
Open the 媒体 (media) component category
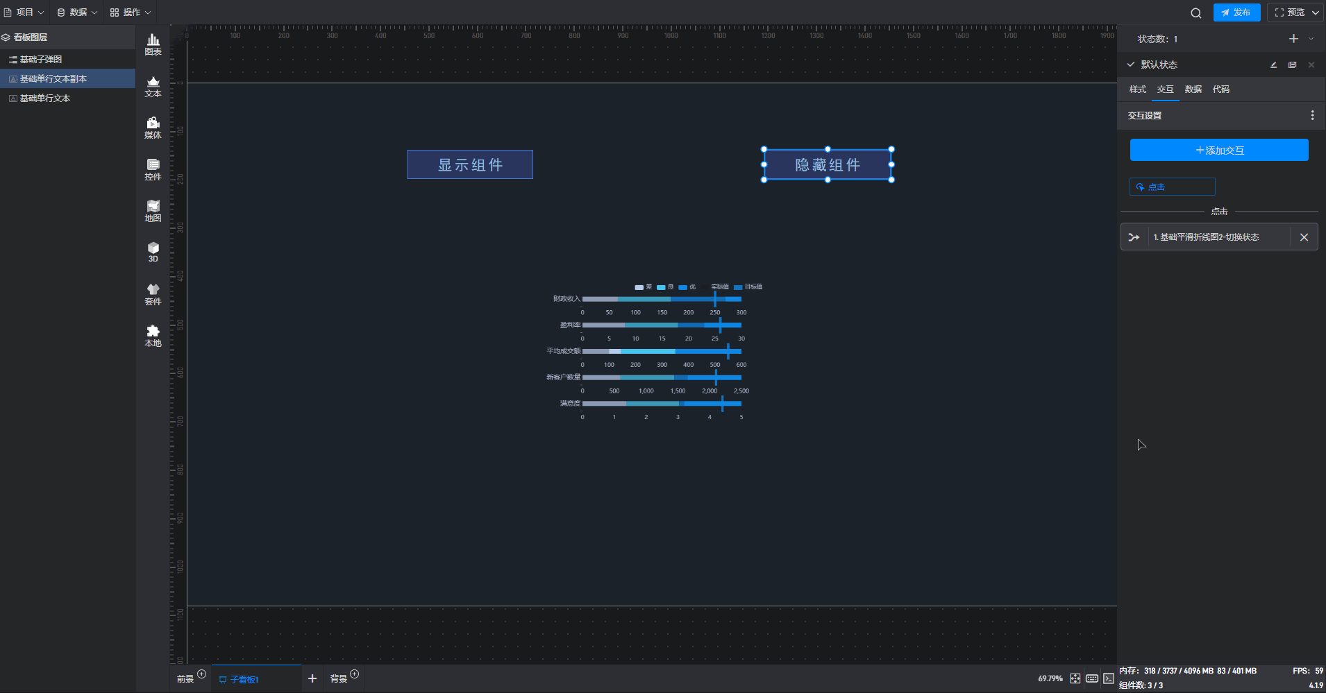(153, 128)
